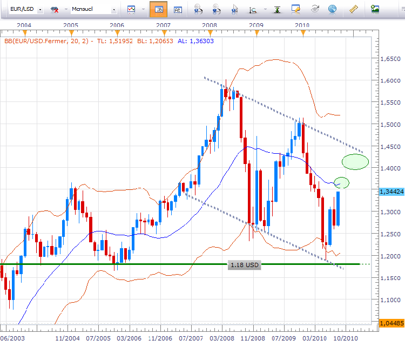Click the 1,5000 price axis label

(390, 125)
